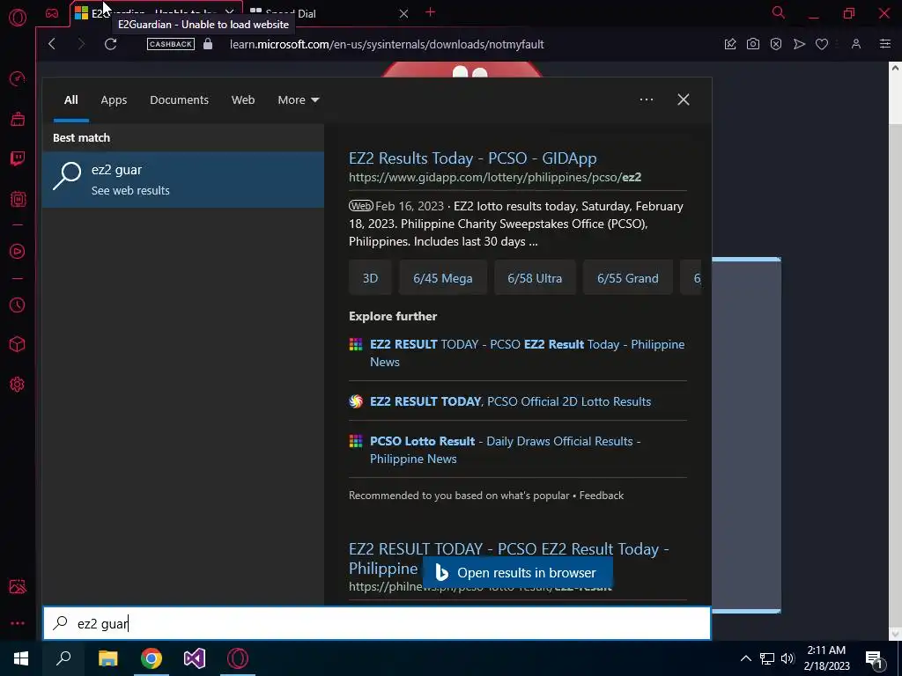Reload the current page
Screen dimensions: 902x676
point(110,44)
